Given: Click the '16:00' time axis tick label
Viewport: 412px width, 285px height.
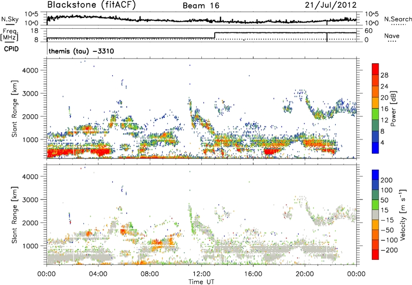Looking at the screenshot, I should click(x=253, y=274).
